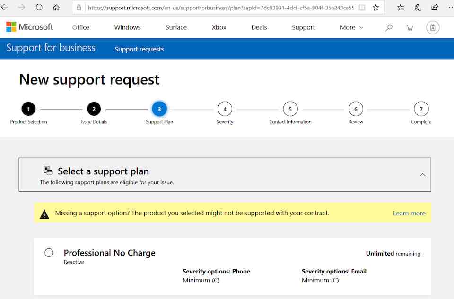The image size is (454, 299).
Task: Open the search magnifier icon
Action: point(389,27)
